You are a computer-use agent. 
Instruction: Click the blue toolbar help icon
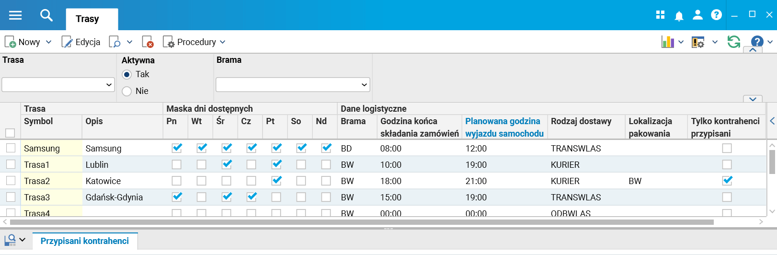[757, 42]
